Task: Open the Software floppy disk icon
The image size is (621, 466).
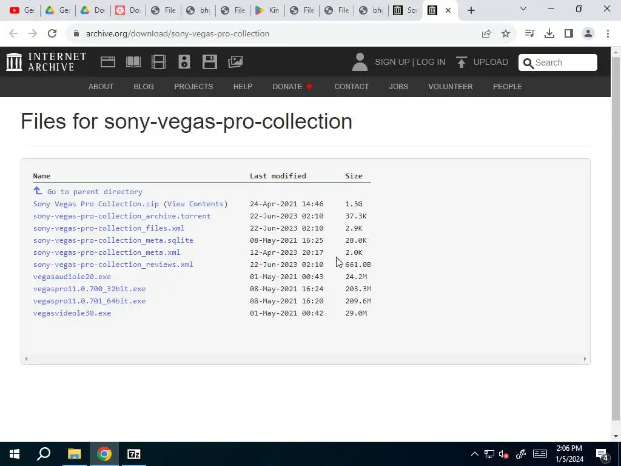Action: [209, 62]
